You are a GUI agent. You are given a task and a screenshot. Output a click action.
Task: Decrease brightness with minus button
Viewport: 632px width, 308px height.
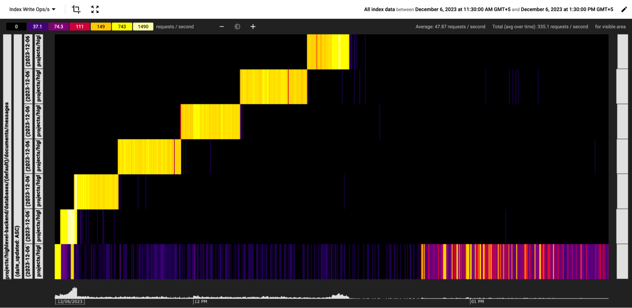(x=222, y=27)
